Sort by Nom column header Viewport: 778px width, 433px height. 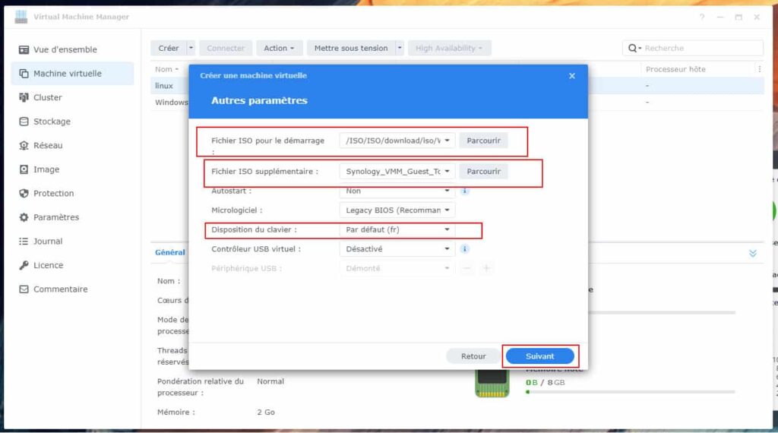coord(166,69)
